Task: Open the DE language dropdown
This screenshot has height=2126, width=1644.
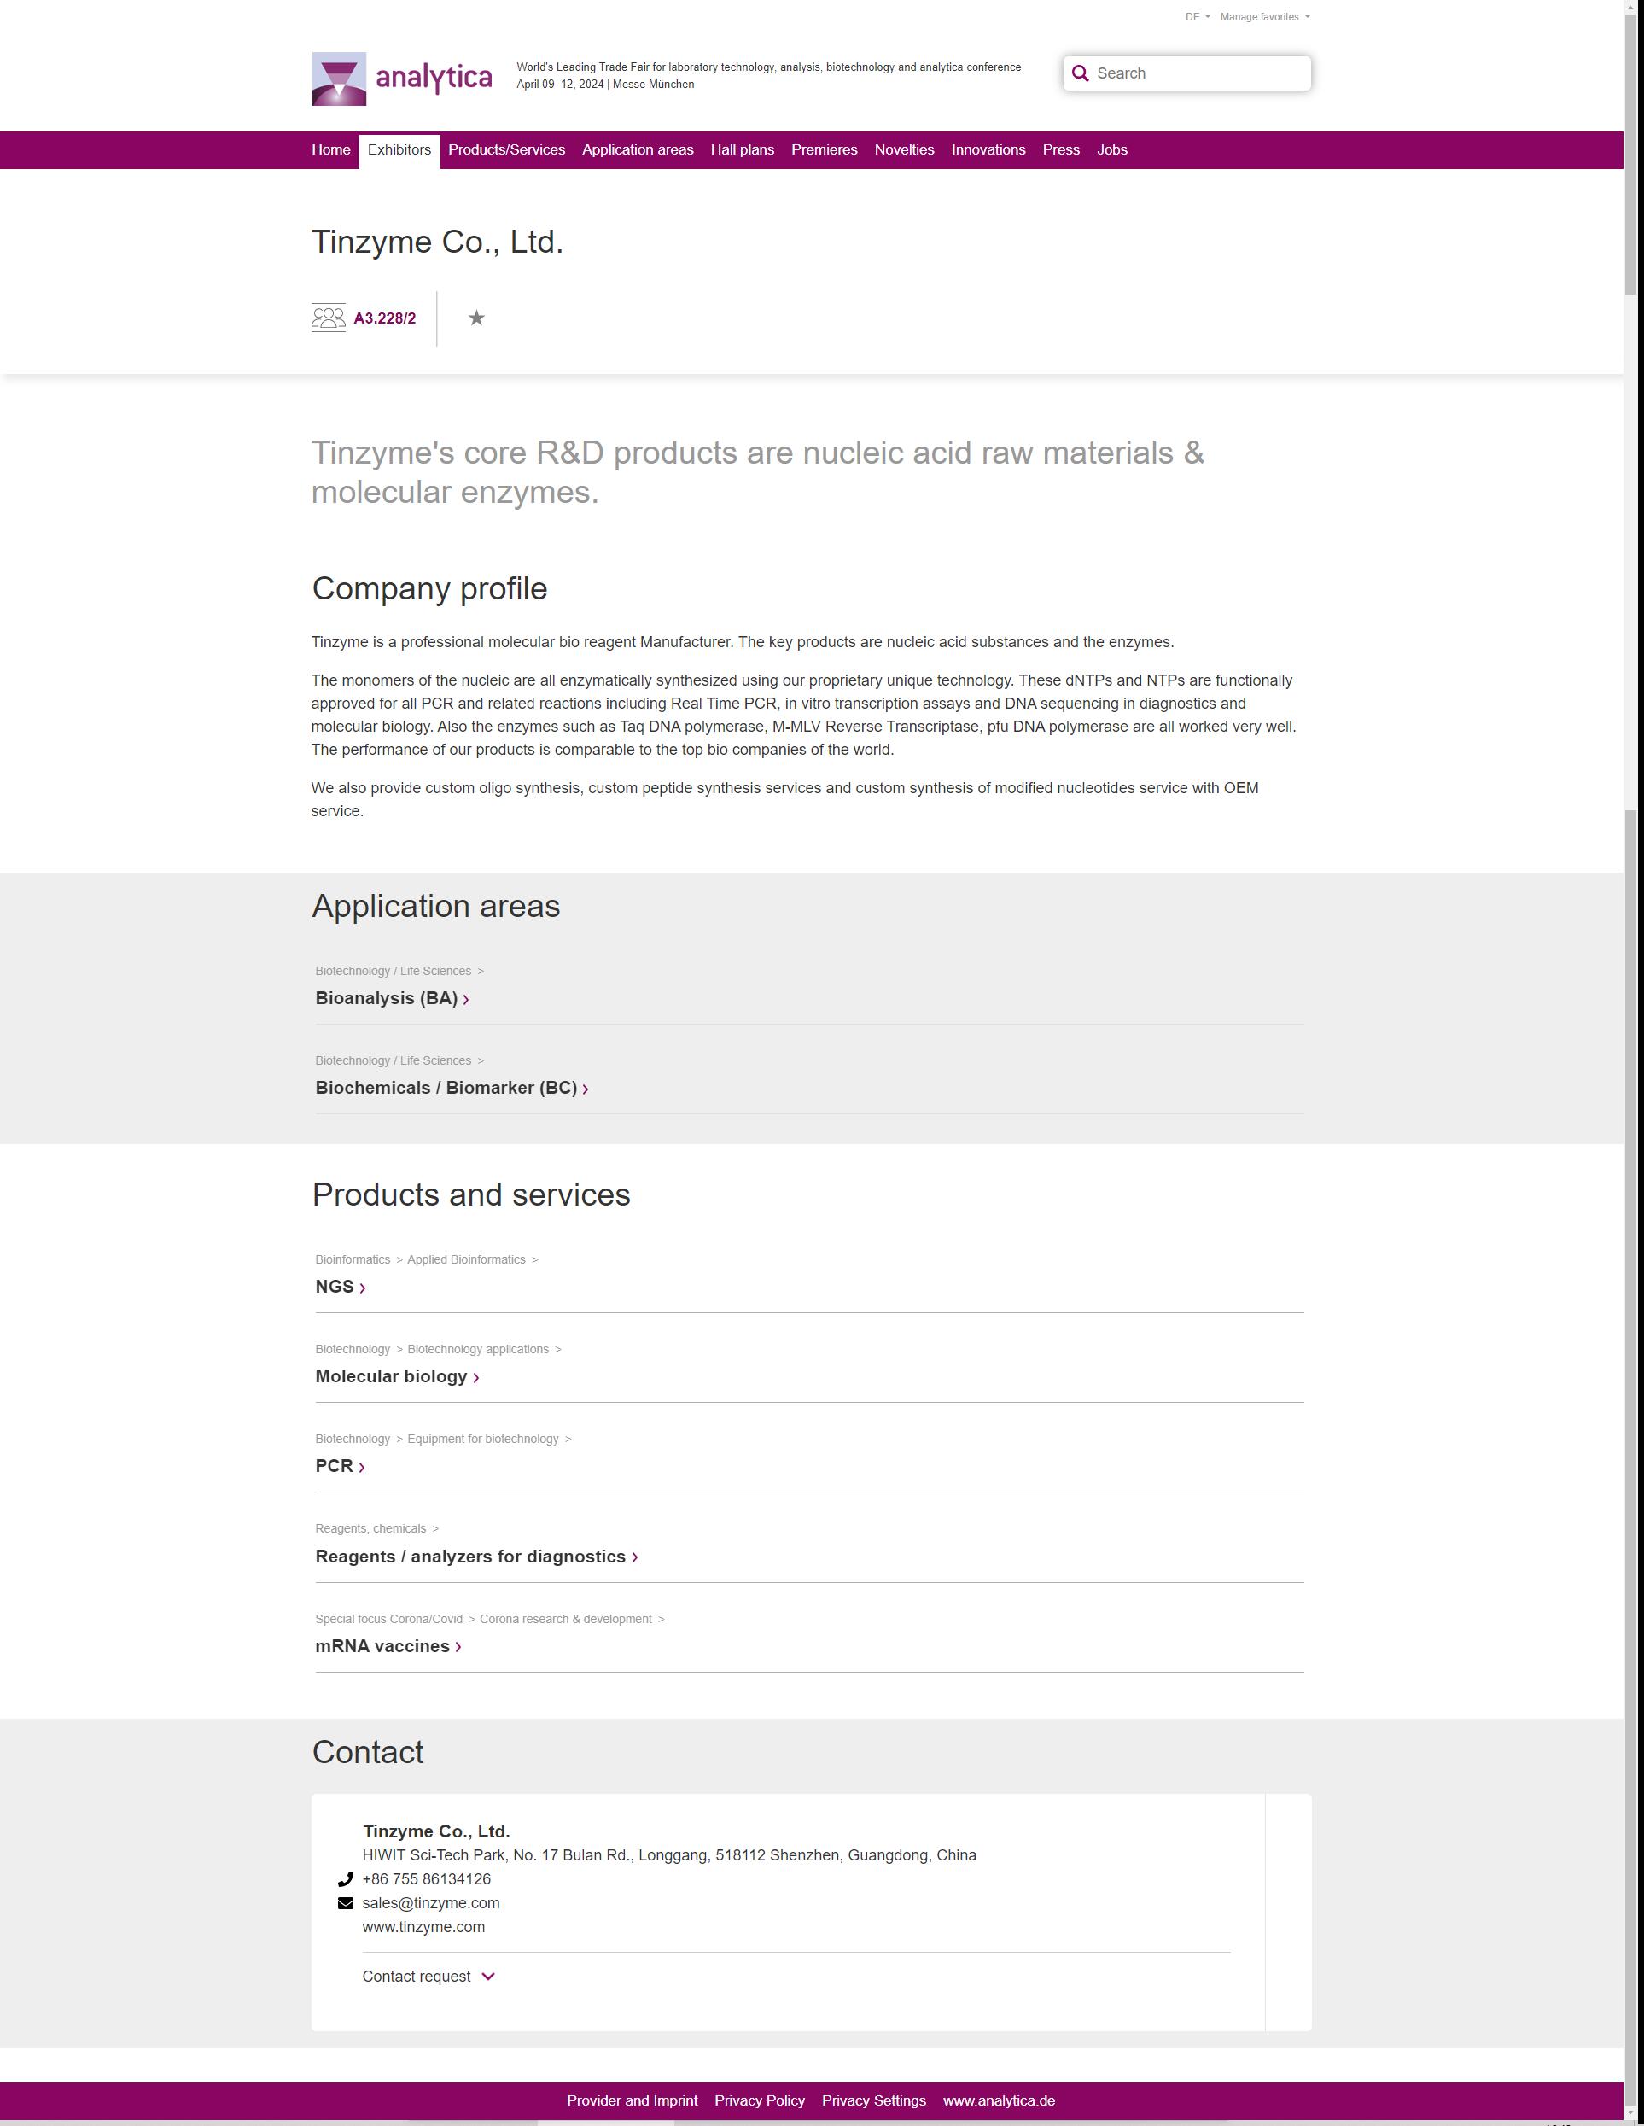Action: [x=1196, y=18]
